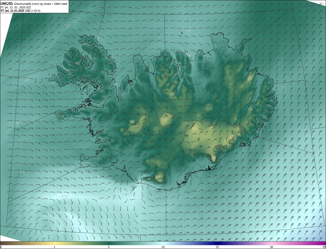Click the title "Úrkomumætti (mm) og vindur í 100m hæð"
Screen dimensions: 326x249
pos(41,4)
